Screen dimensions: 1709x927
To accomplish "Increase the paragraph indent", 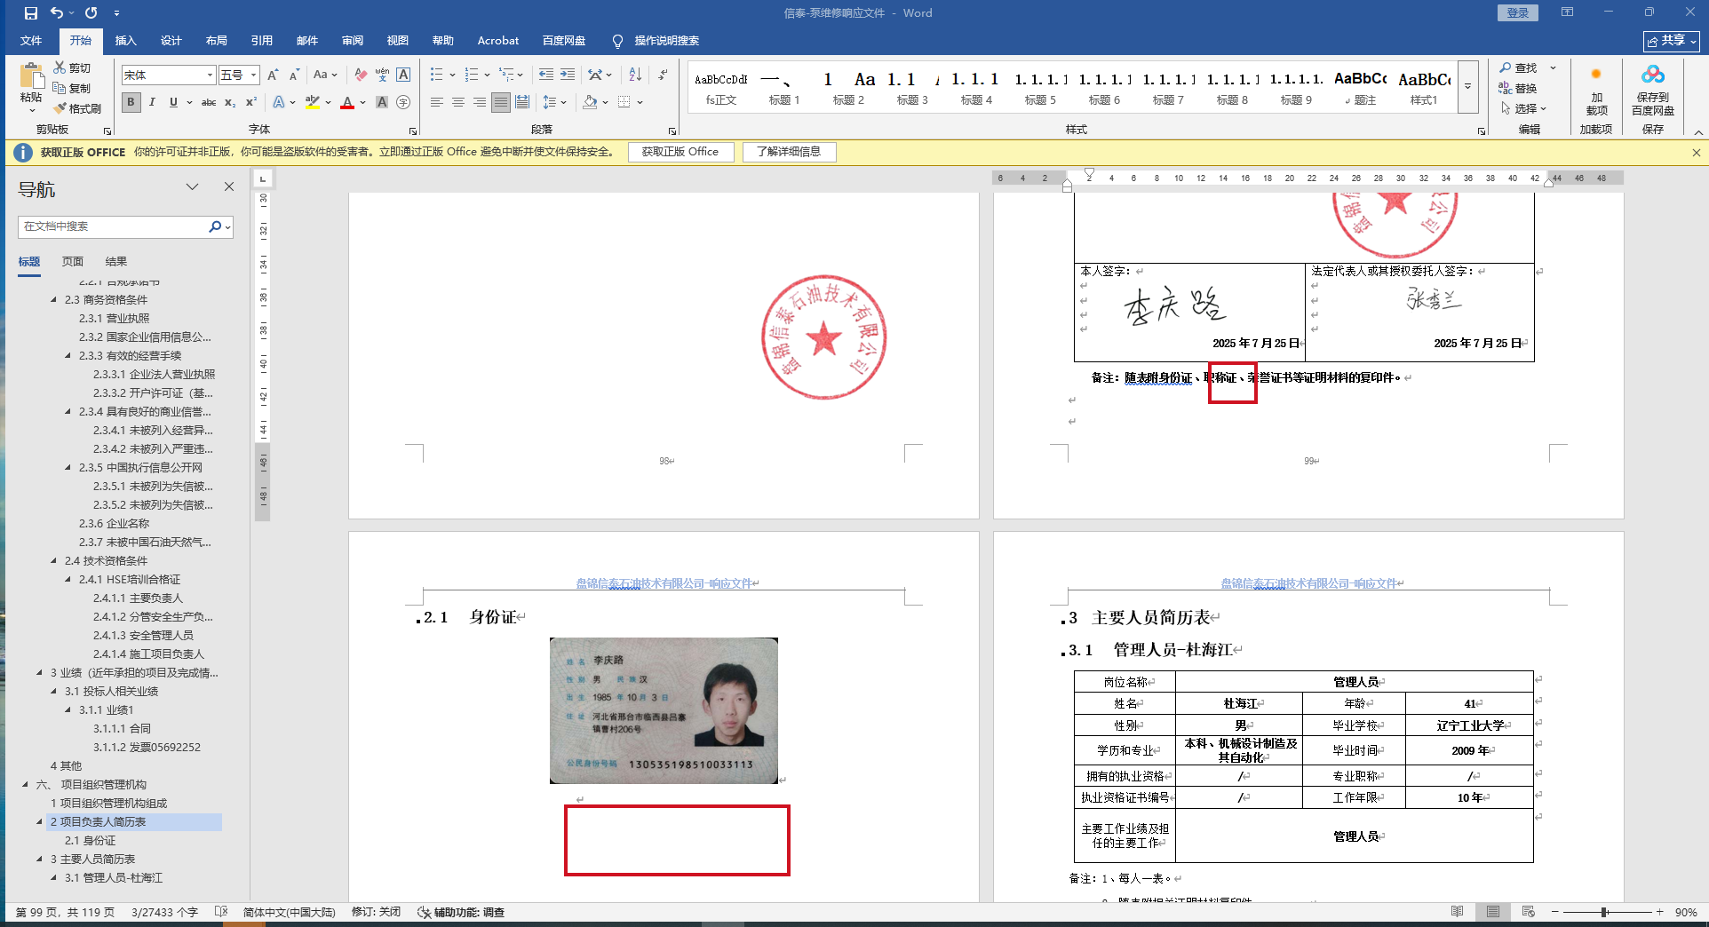I will click(x=568, y=75).
